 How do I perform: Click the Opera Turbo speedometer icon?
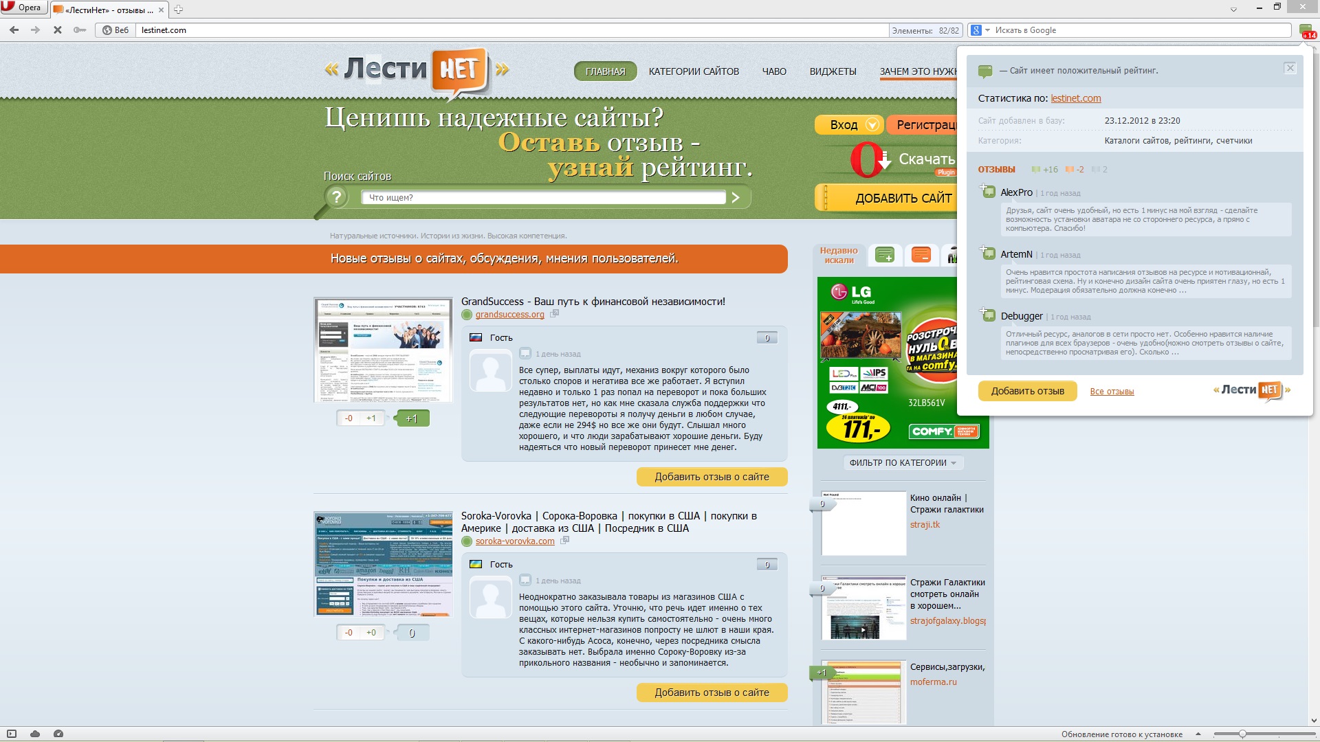58,734
